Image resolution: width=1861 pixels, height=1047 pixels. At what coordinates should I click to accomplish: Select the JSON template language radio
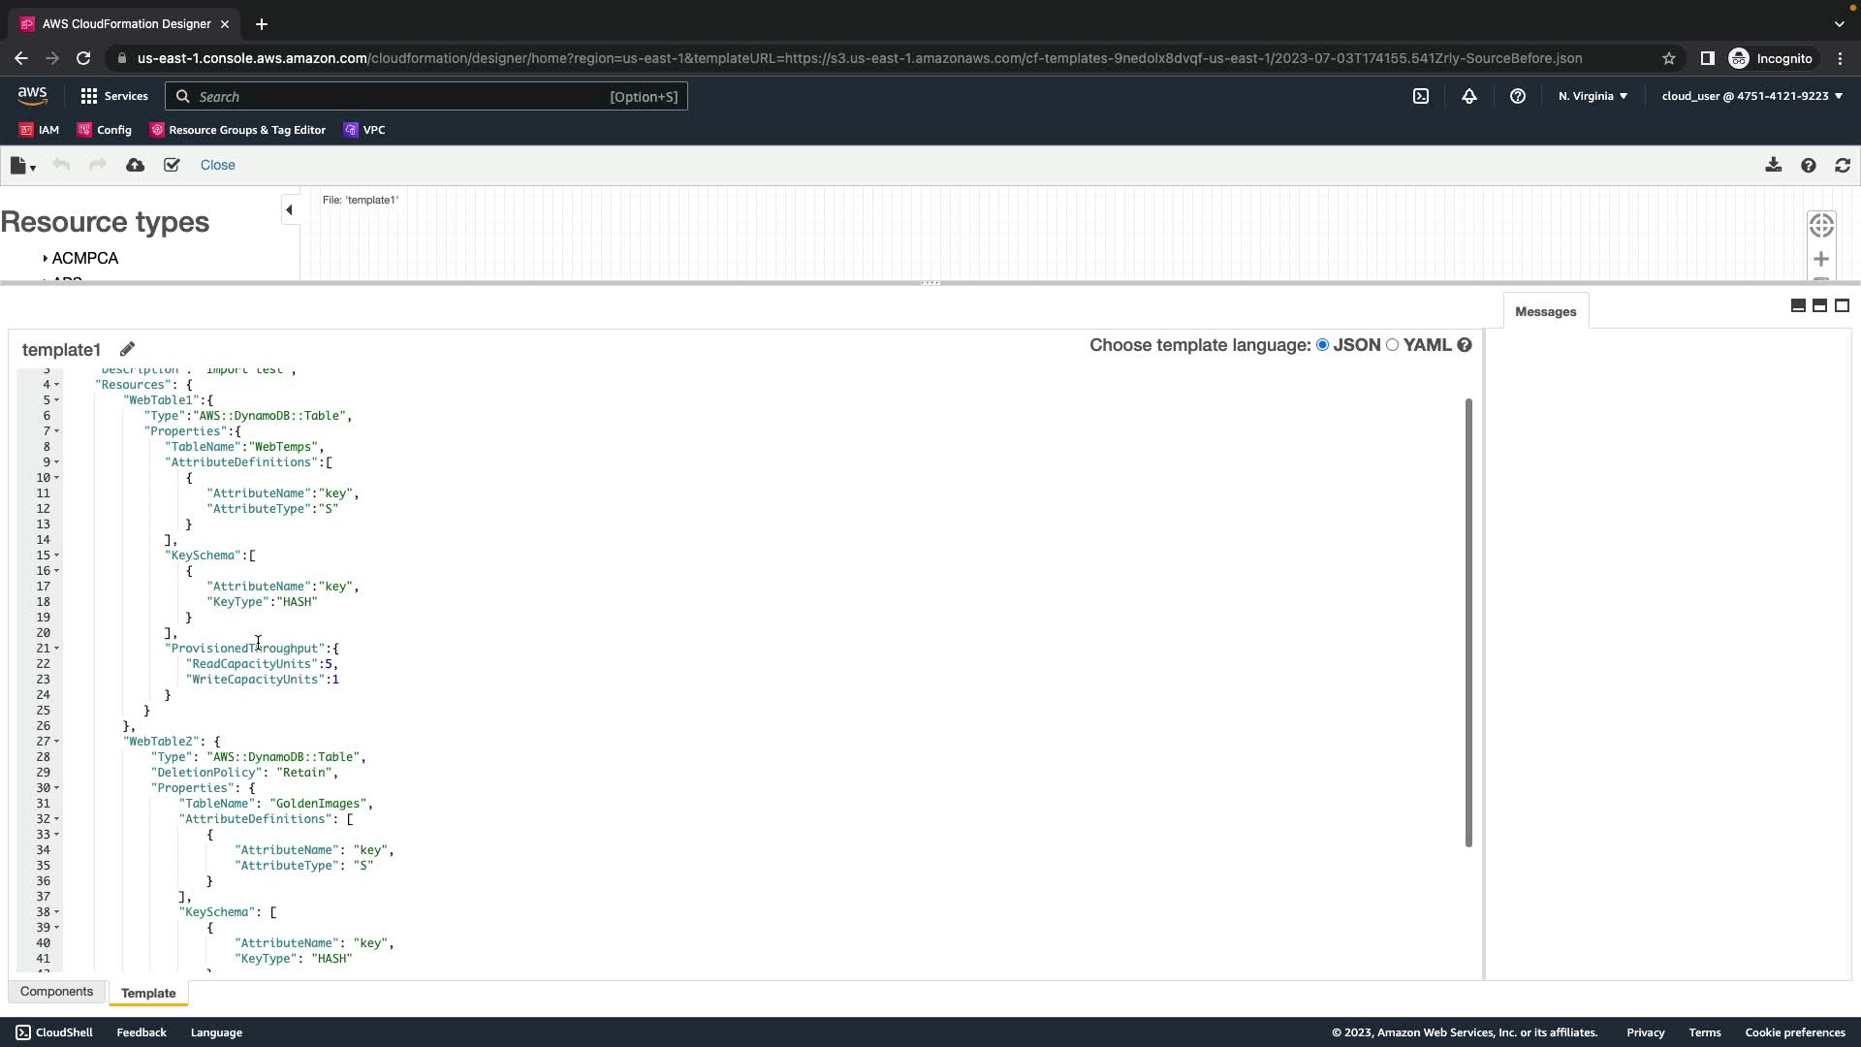(x=1323, y=345)
